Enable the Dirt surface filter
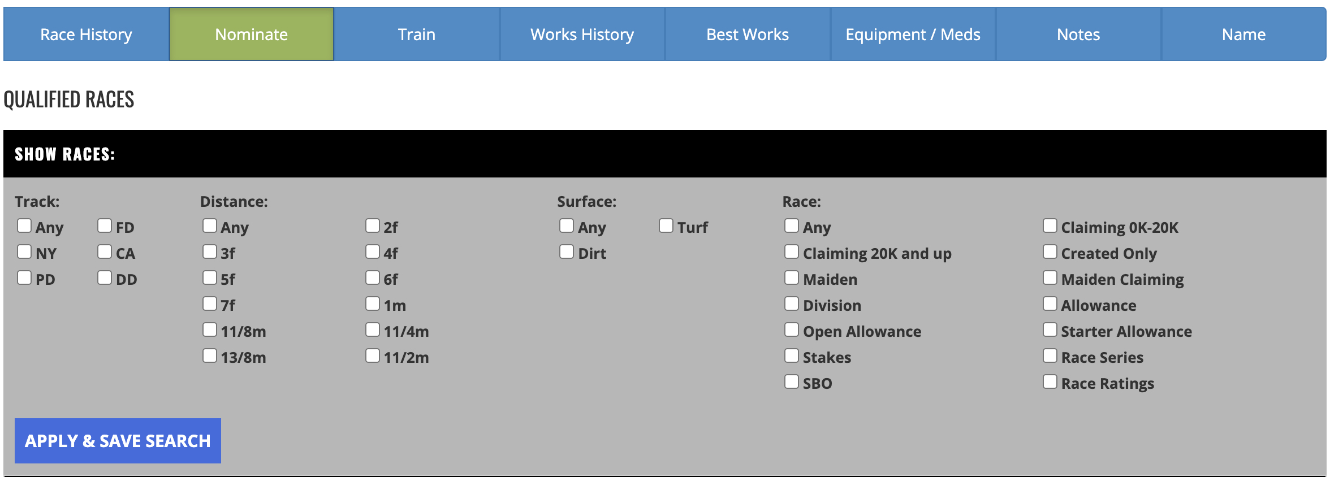The width and height of the screenshot is (1330, 477). pos(567,252)
